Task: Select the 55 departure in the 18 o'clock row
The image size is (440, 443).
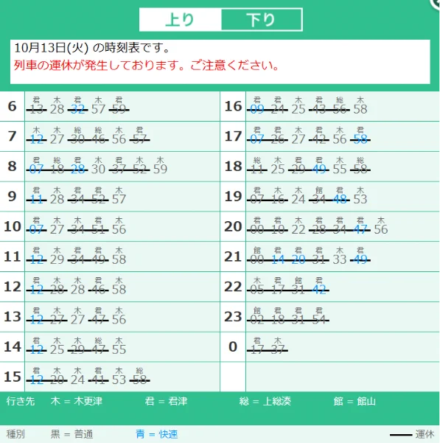Action: coord(340,170)
